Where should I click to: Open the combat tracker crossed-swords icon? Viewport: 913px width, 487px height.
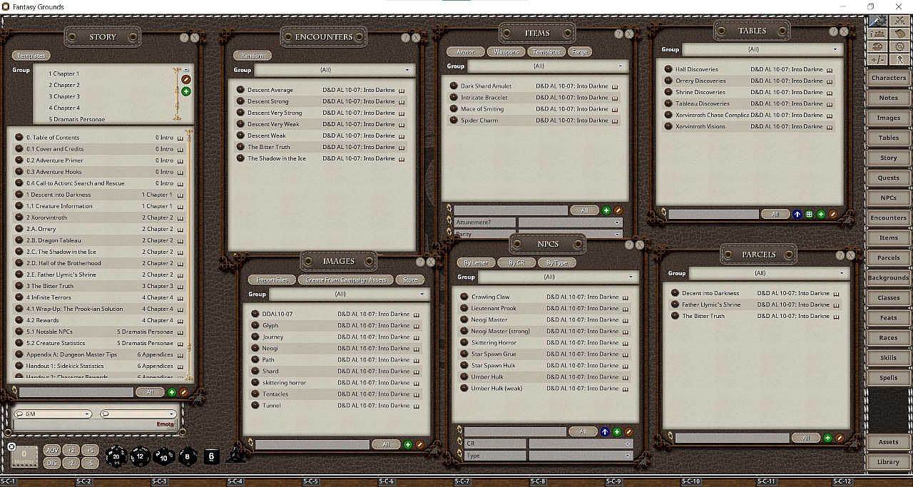pyautogui.click(x=900, y=20)
